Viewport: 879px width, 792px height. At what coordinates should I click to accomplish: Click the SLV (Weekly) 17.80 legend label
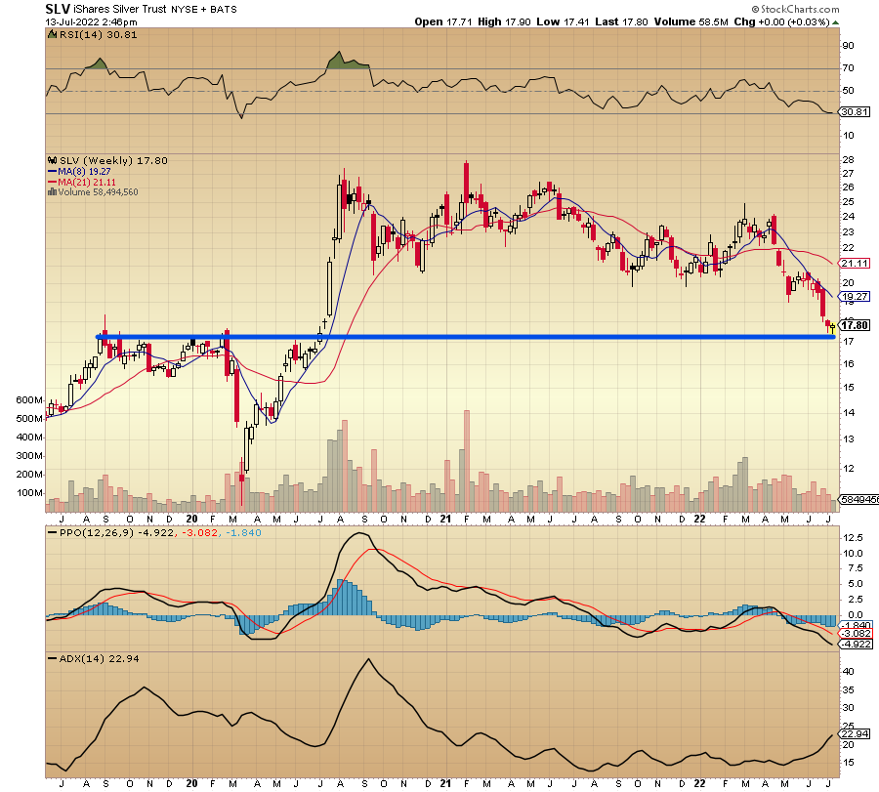coord(114,161)
